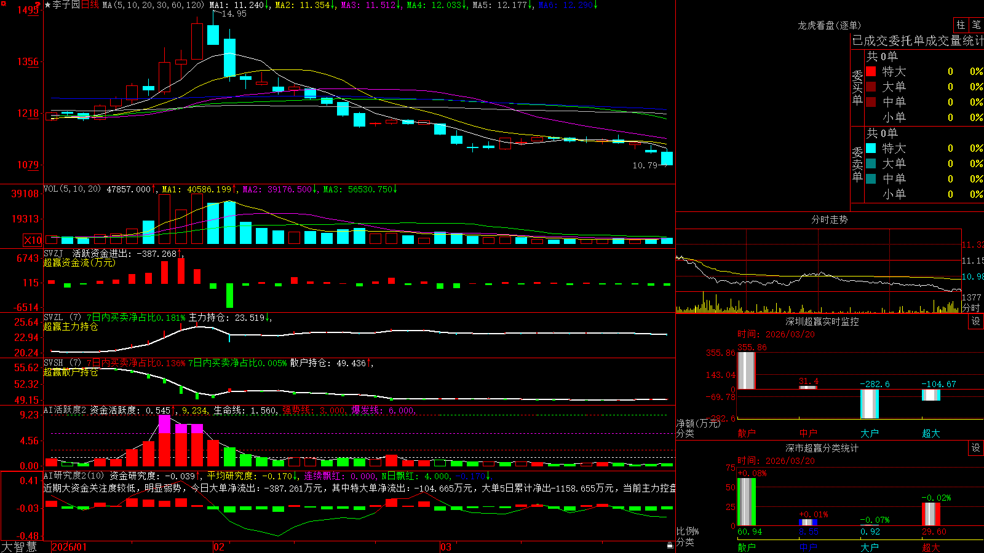The image size is (984, 553).
Task: Click the 中户 label in 深圳超赢实时监控
Action: [x=808, y=433]
